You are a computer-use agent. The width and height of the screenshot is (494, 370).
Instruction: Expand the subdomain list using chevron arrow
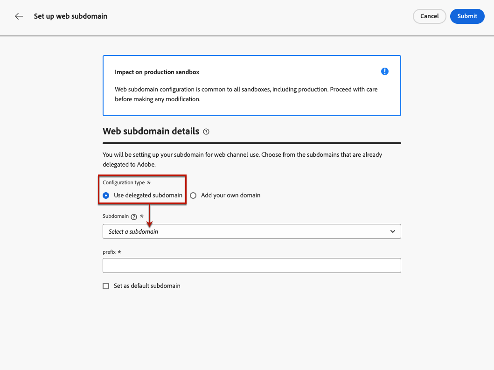click(393, 231)
